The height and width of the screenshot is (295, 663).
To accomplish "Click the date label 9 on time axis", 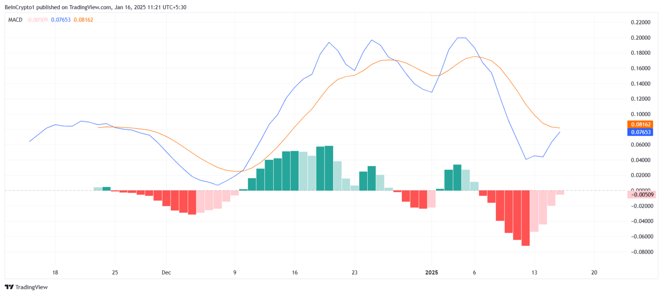I will 234,273.
